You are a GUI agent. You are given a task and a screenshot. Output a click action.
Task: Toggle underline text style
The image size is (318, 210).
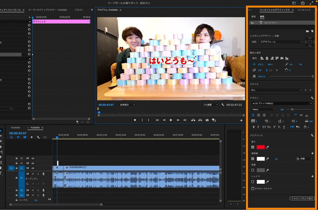(284, 127)
